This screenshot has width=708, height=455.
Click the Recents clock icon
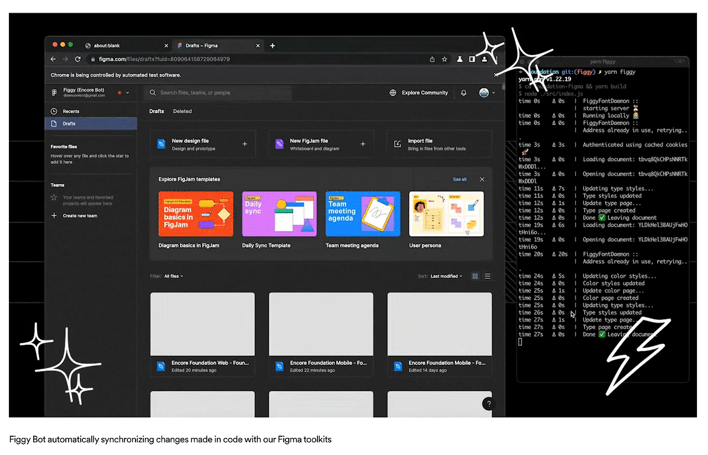pos(54,111)
